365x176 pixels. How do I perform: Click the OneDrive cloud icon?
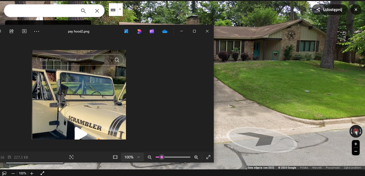(165, 31)
